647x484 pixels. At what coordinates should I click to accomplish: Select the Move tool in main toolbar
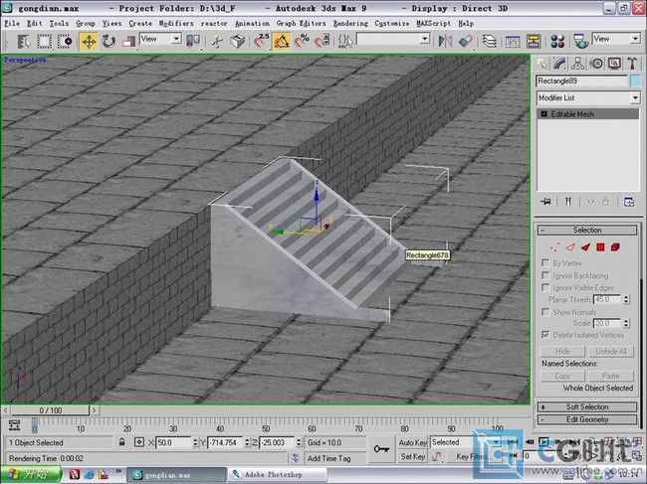point(88,41)
